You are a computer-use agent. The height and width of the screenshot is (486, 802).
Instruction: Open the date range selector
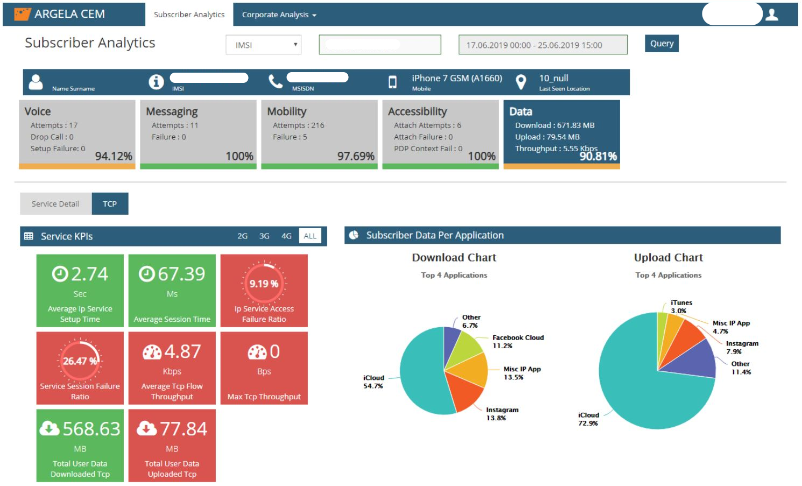point(543,45)
